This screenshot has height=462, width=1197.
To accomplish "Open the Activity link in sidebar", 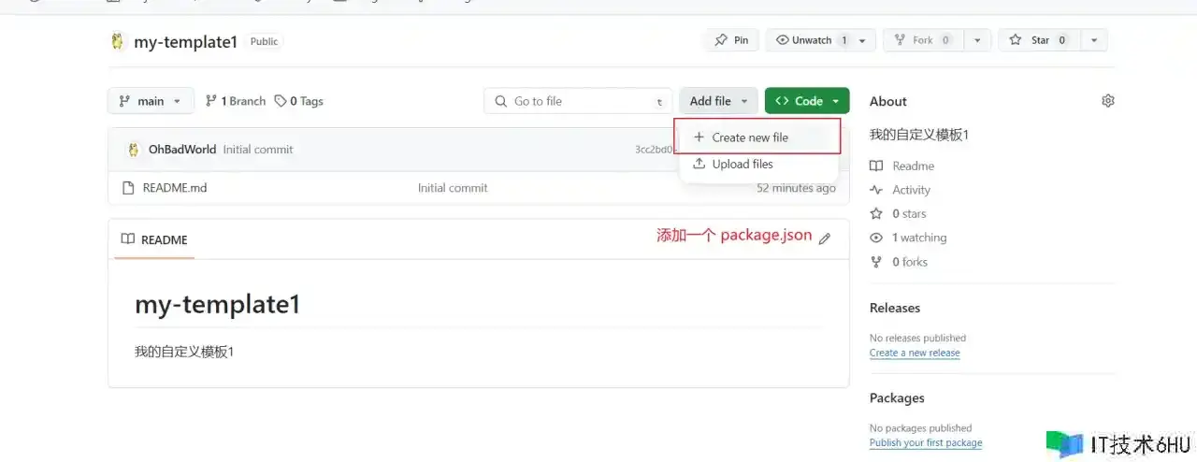I will (x=911, y=190).
